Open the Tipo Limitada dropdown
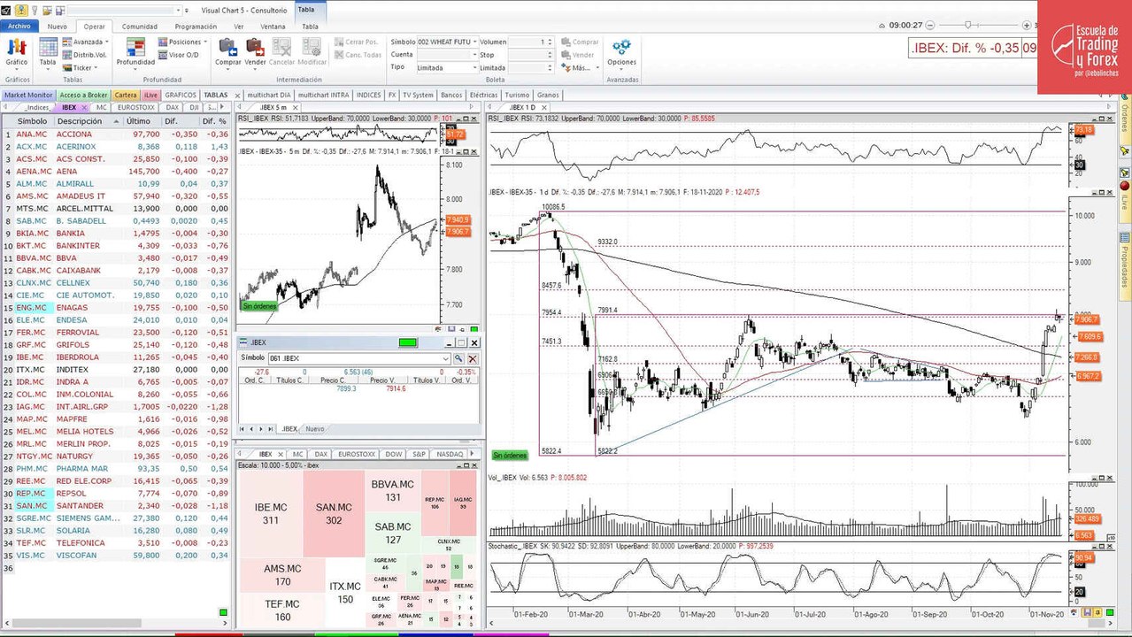The image size is (1132, 637). [475, 67]
